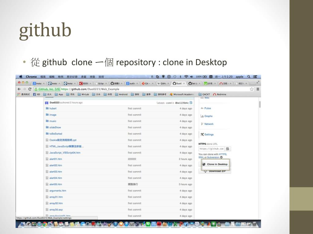The image size is (313, 234).
Task: Click the Chrome back arrow
Action: 19,89
